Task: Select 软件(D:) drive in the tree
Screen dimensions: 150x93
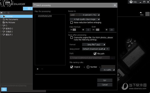Action: [9, 28]
